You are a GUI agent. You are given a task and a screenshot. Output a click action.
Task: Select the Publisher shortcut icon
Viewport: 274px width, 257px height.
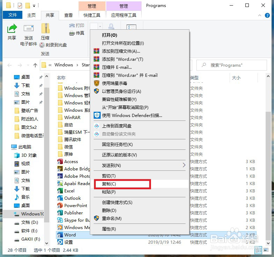(60, 213)
